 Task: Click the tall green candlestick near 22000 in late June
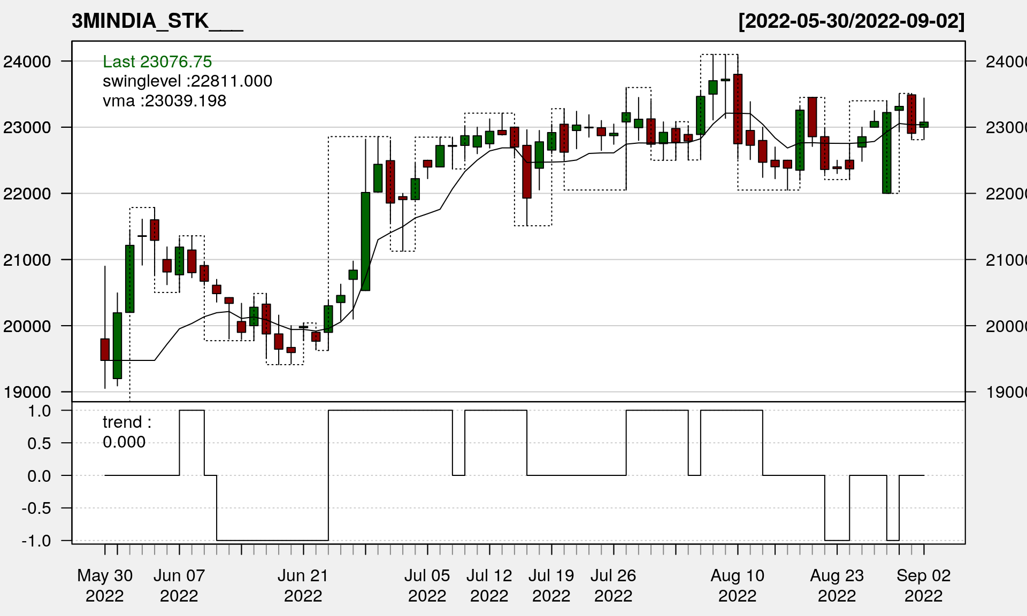(365, 241)
